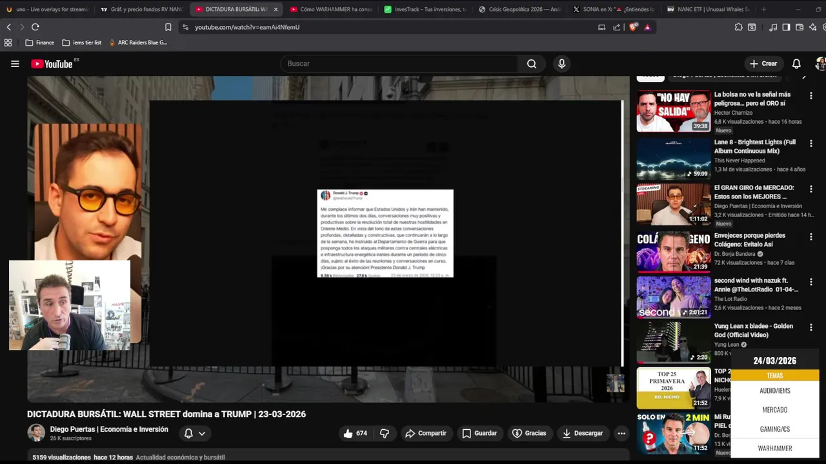This screenshot has width=826, height=464.
Task: Open the Diego Puertas channel avatar
Action: 36,433
